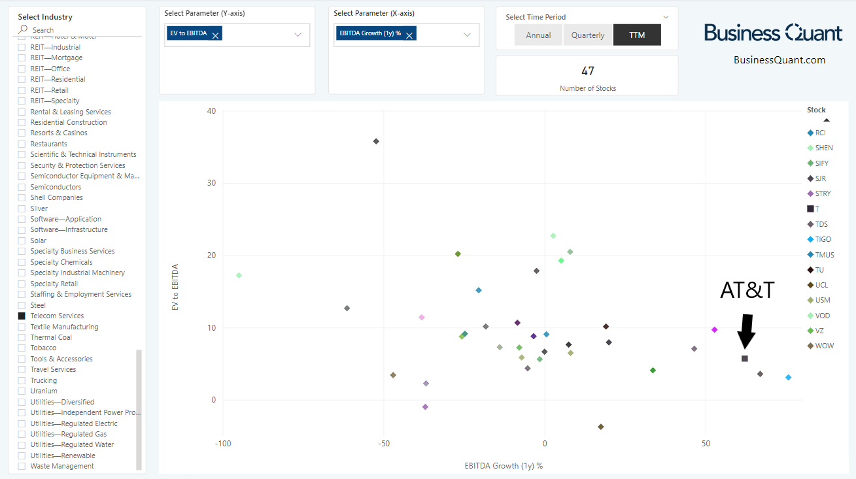The width and height of the screenshot is (856, 479).
Task: Select the Quarterly time period tab
Action: pos(588,35)
